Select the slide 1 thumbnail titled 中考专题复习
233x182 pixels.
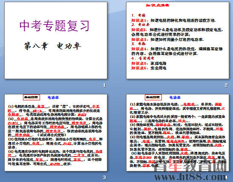pos(56,40)
